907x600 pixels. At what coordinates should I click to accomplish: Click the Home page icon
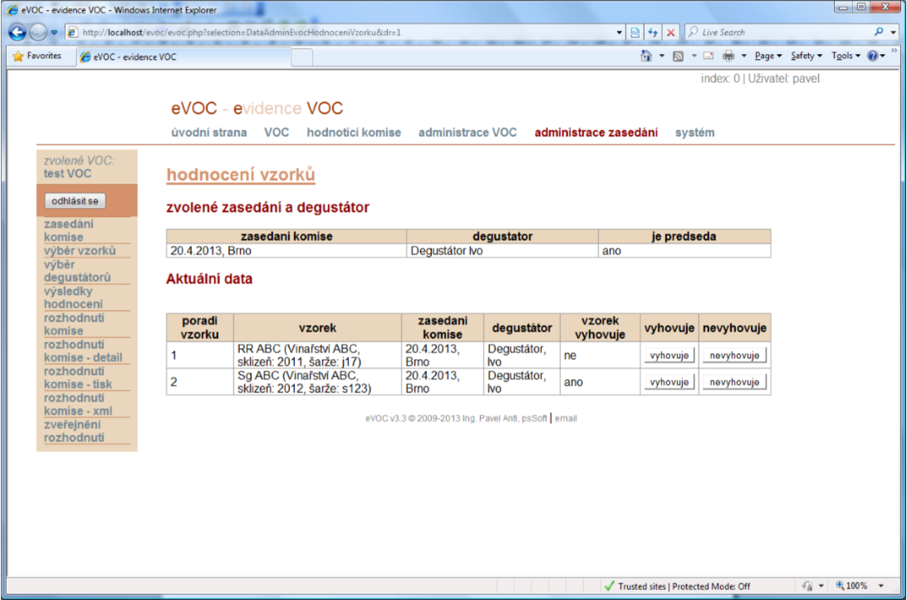[646, 57]
